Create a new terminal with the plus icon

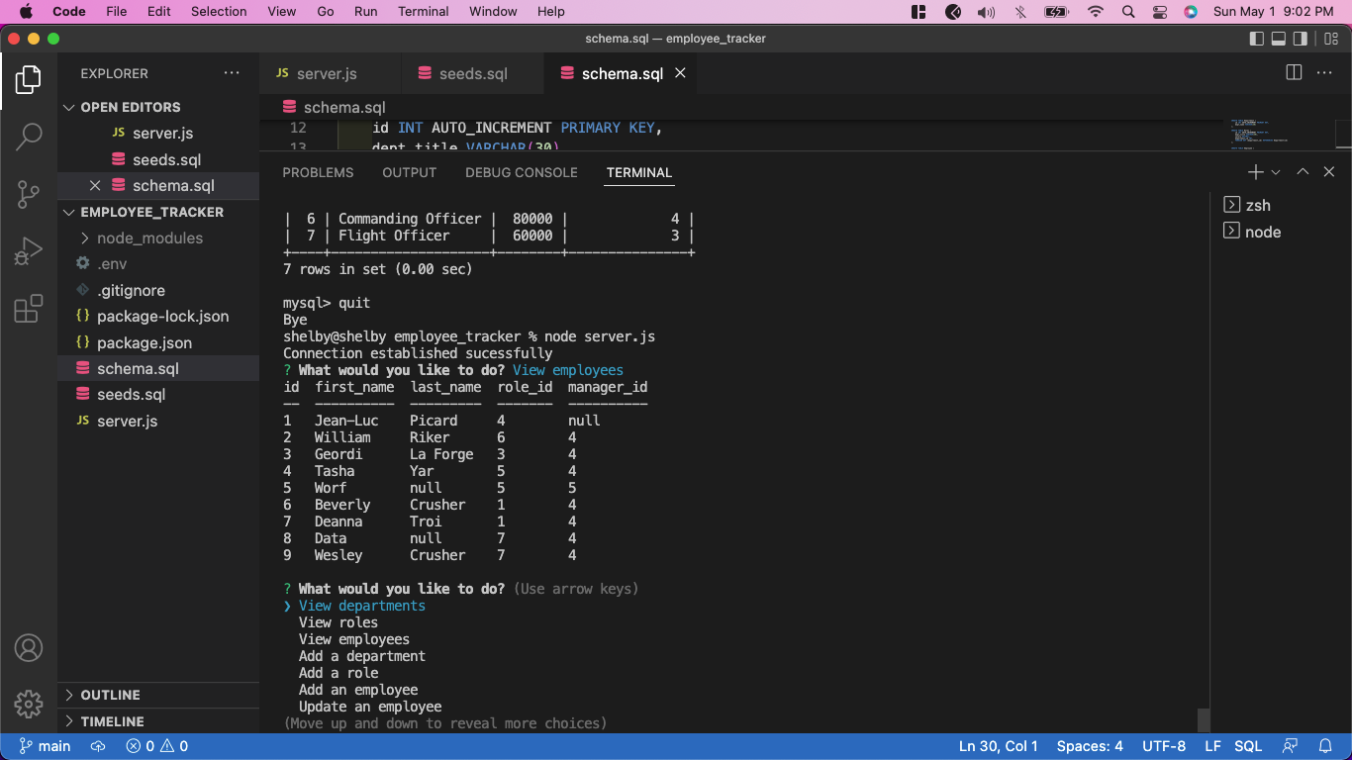pyautogui.click(x=1255, y=171)
